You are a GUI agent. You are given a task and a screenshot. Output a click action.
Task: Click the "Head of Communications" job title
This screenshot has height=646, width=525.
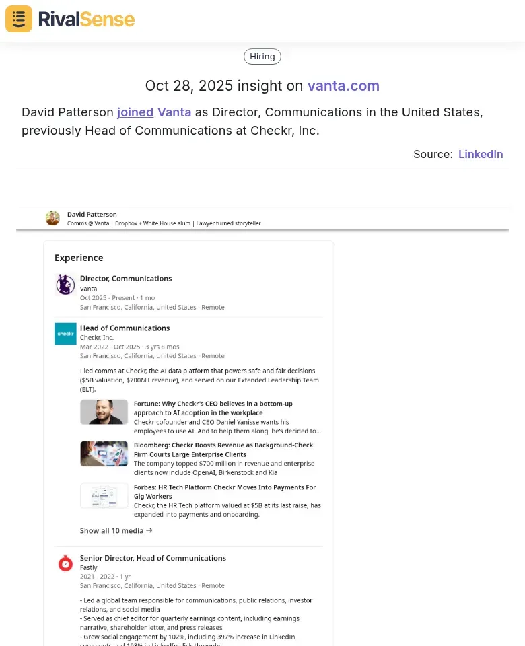click(x=125, y=328)
